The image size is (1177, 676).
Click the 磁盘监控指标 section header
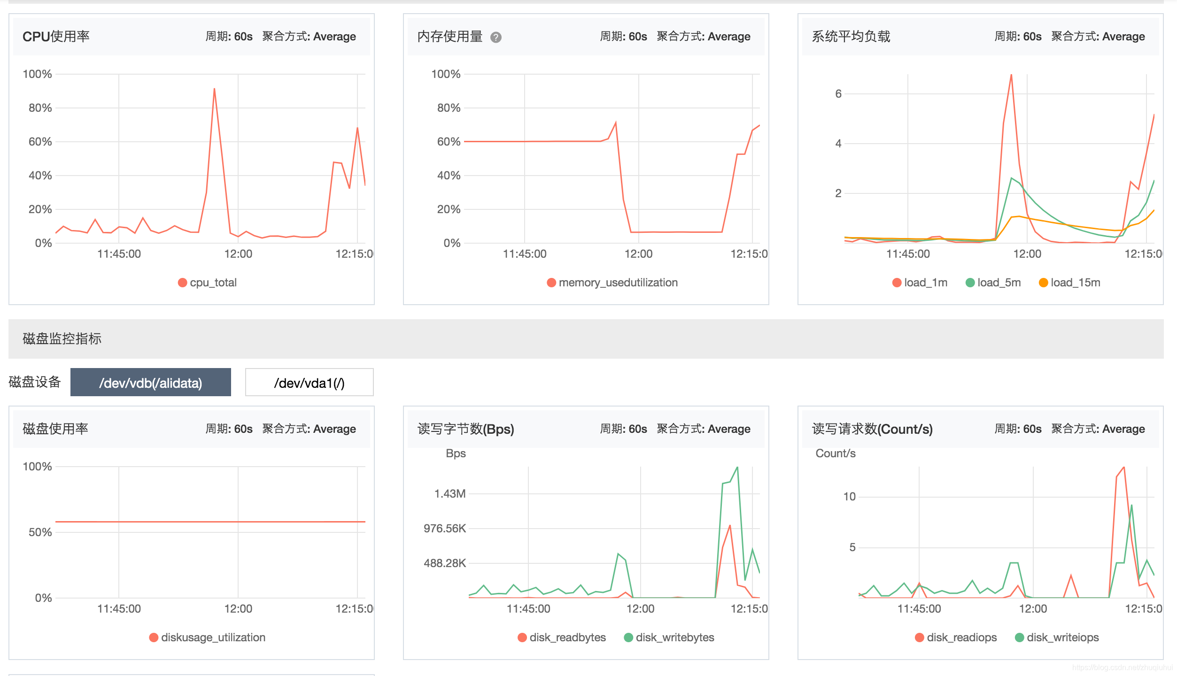[62, 339]
